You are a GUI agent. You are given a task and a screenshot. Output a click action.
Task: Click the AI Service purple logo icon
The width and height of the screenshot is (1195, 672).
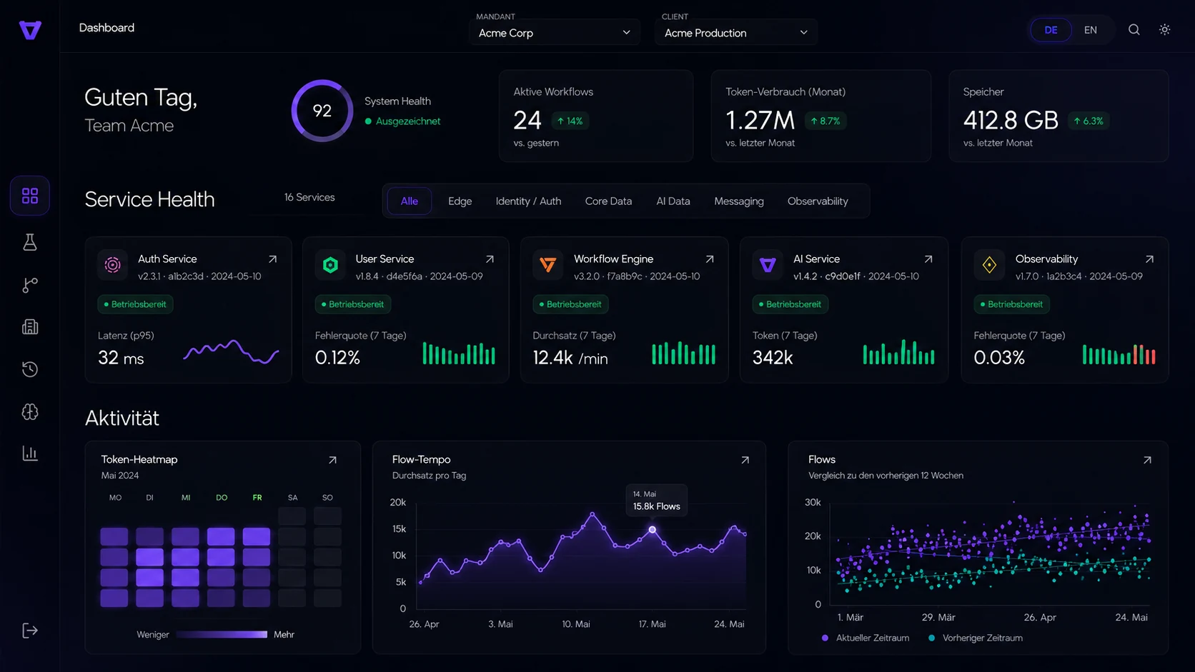pos(768,265)
